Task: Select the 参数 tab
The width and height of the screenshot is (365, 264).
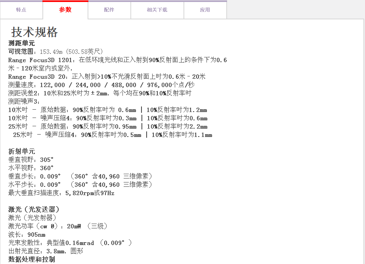Action: (65, 10)
